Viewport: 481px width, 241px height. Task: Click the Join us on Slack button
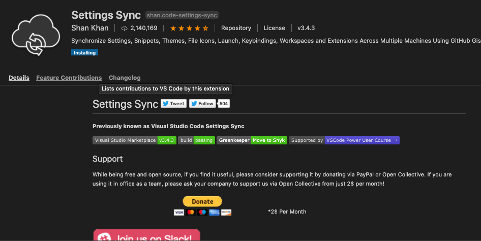(x=146, y=235)
